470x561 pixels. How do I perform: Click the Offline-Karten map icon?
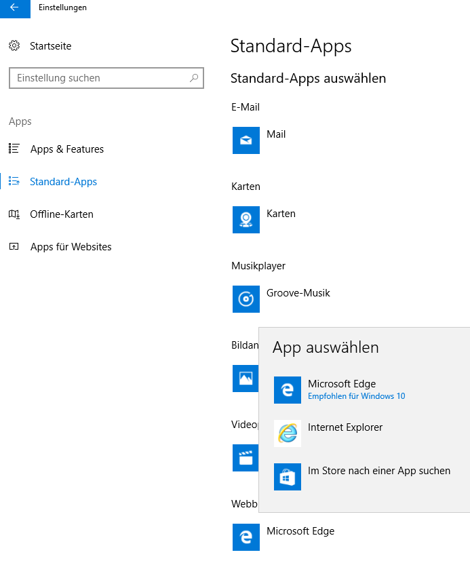[14, 214]
